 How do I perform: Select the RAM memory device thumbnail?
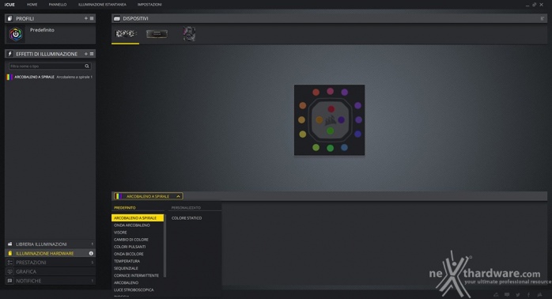157,34
